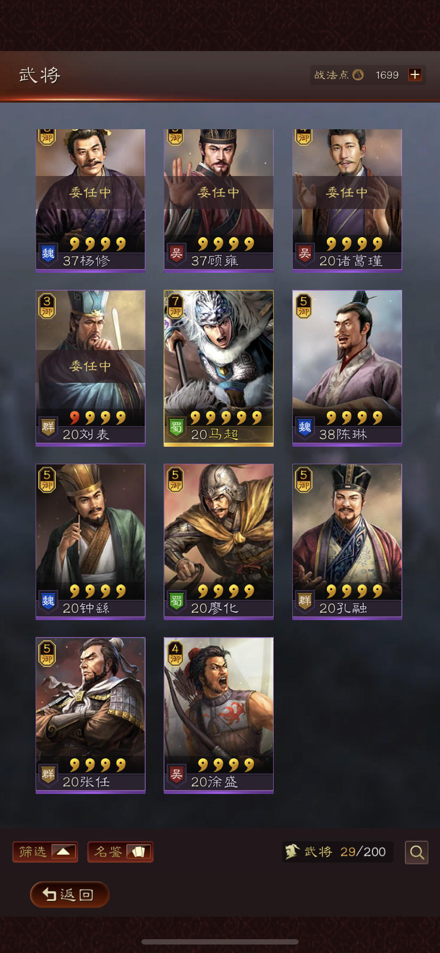This screenshot has height=953, width=440.
Task: Select the 38陈琳 general card
Action: click(347, 367)
